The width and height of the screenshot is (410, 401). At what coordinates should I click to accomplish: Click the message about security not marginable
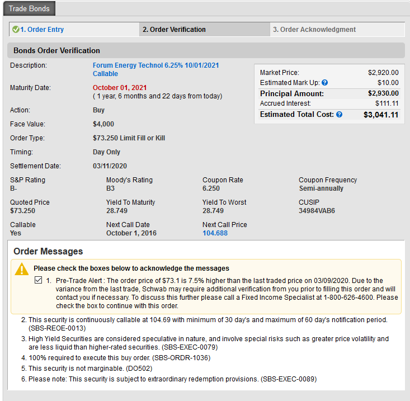pyautogui.click(x=90, y=368)
